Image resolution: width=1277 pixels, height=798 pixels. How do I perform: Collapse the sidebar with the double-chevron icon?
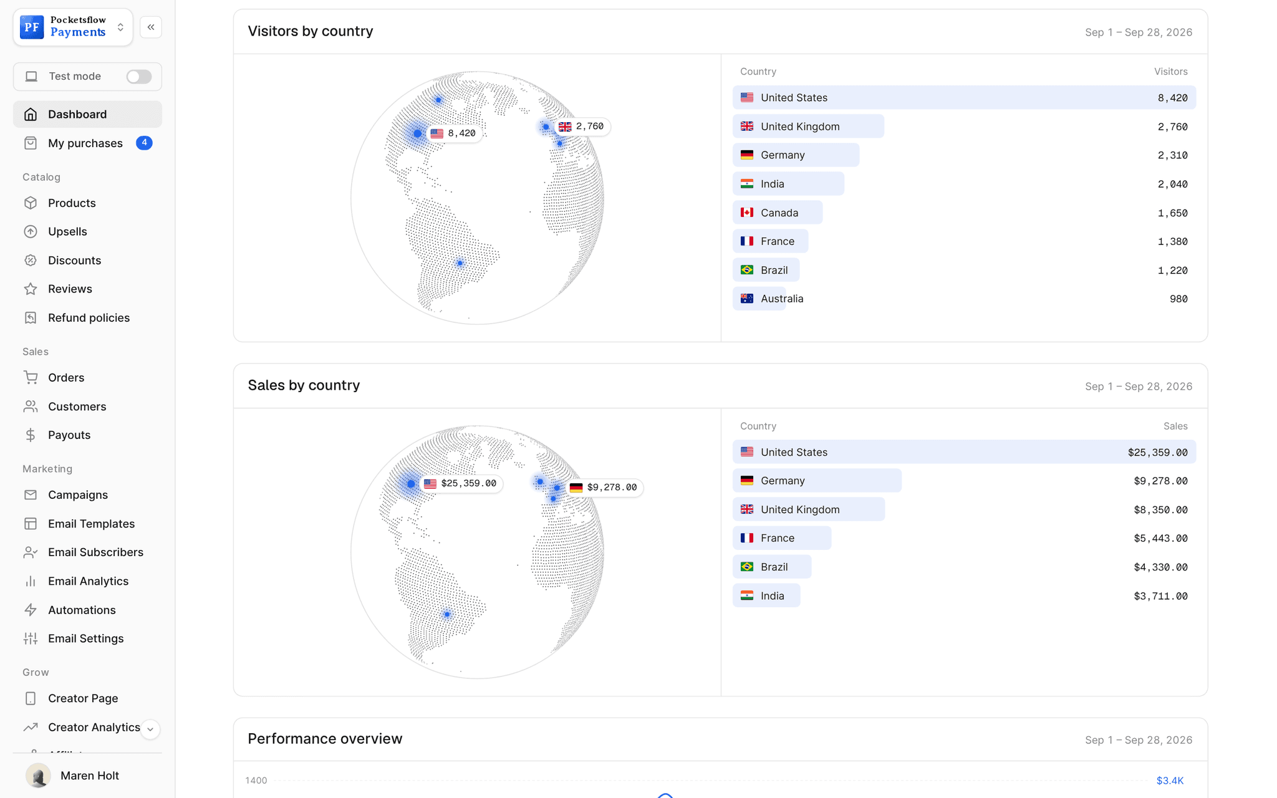tap(151, 27)
